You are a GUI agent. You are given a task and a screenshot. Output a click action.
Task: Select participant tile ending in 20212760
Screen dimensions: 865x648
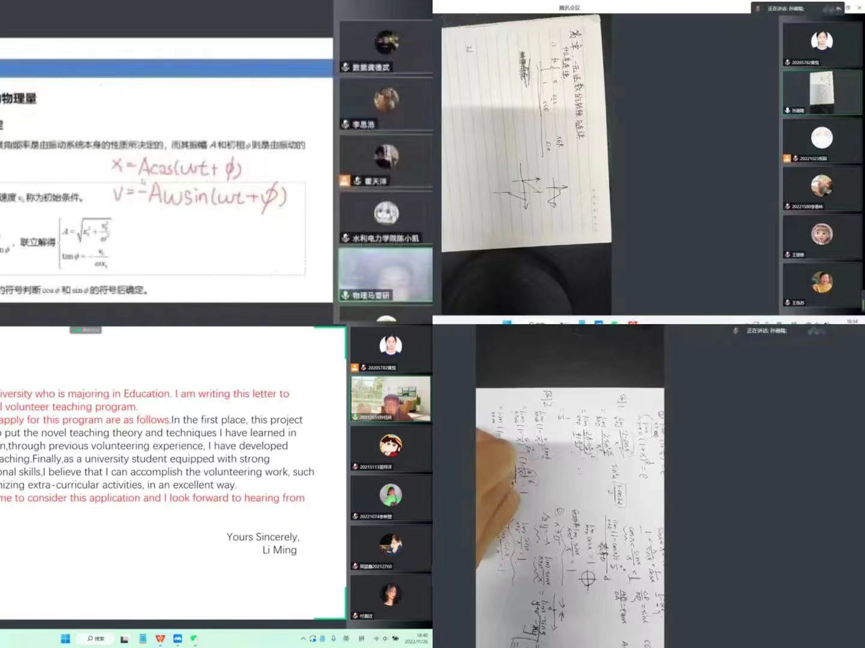[391, 548]
